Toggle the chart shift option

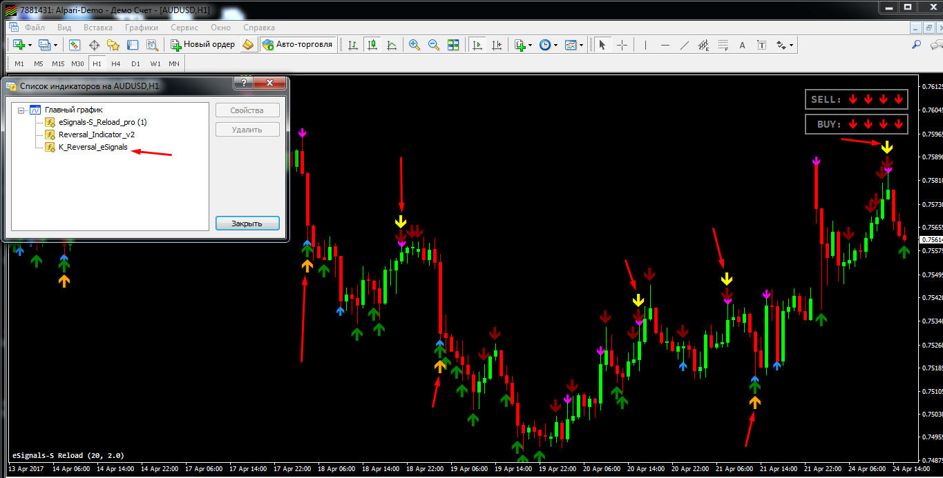pos(497,45)
